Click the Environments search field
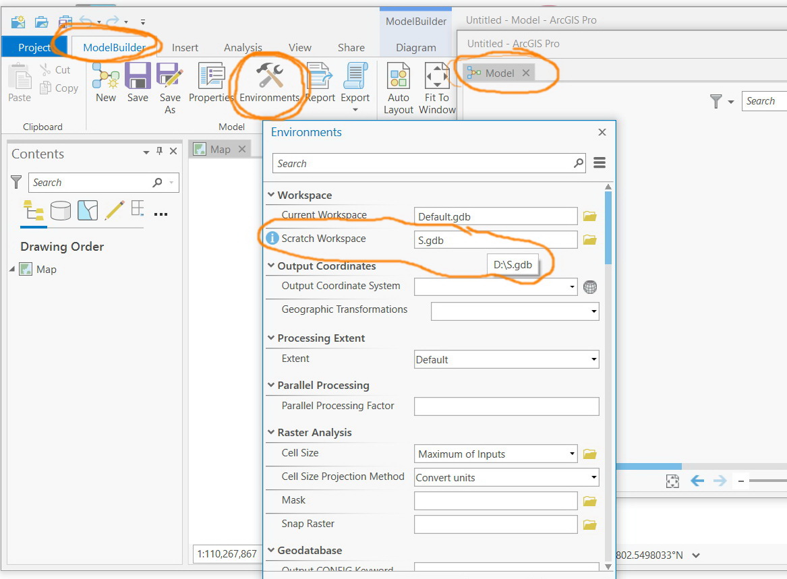 (x=429, y=163)
